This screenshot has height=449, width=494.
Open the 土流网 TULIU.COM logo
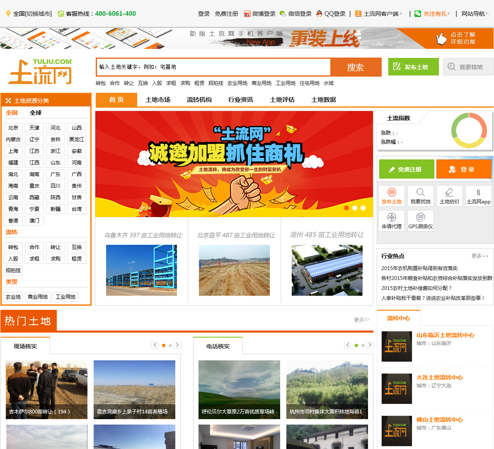41,72
